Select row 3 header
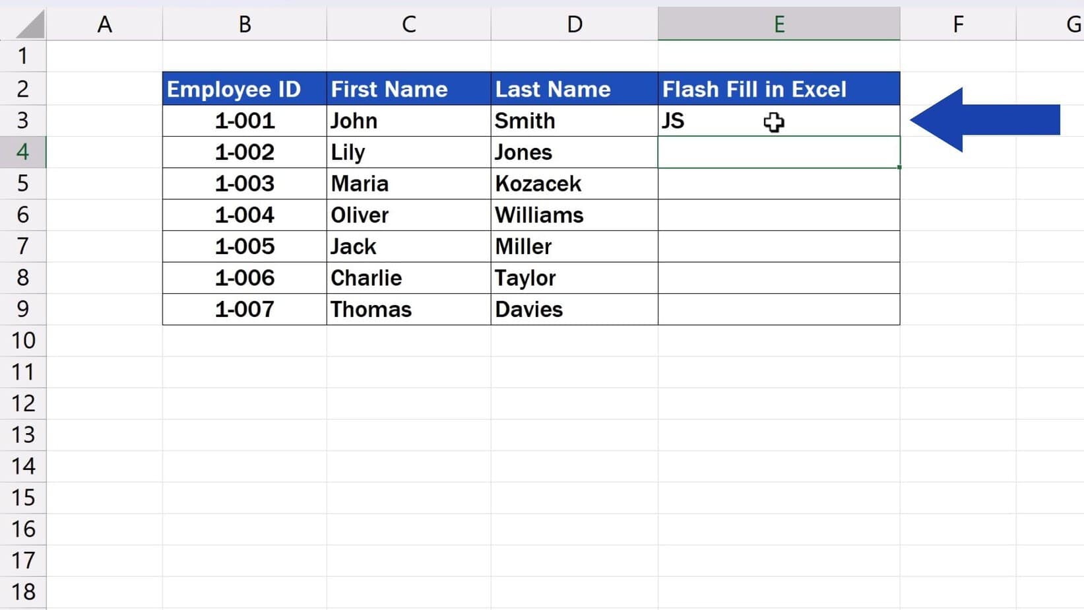 (x=24, y=120)
